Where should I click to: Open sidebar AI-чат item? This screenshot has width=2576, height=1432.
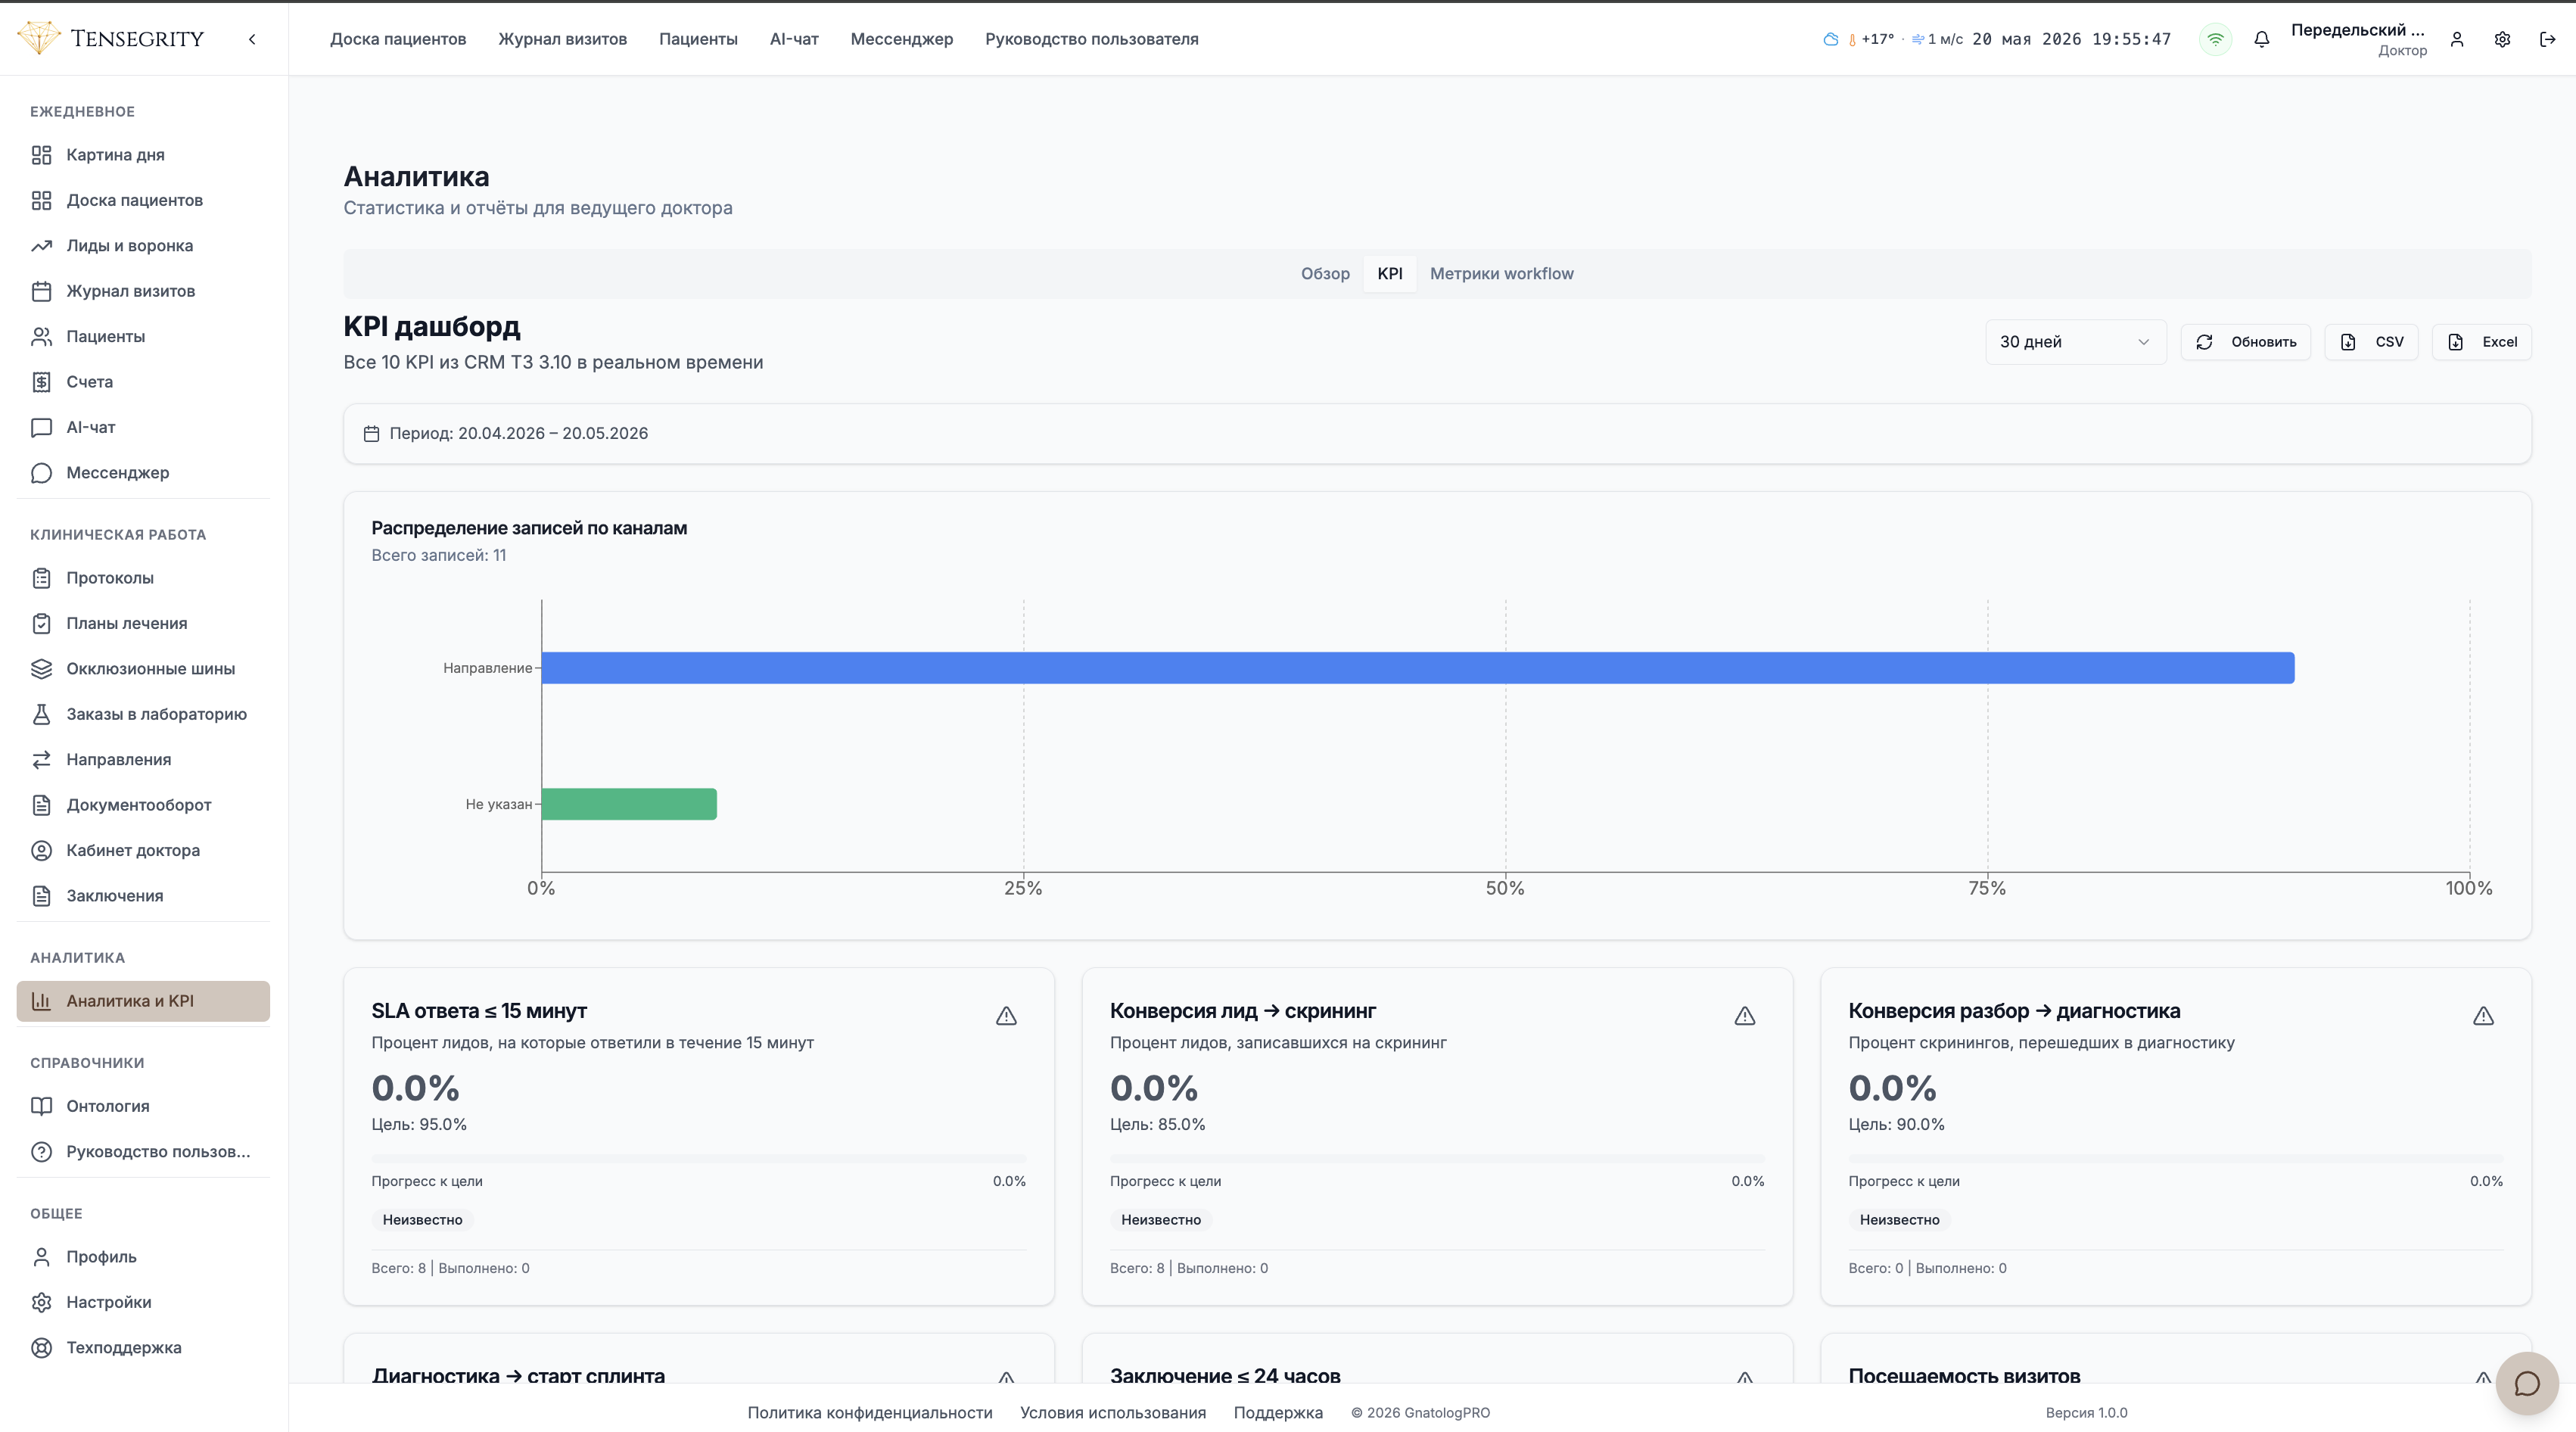[143, 427]
